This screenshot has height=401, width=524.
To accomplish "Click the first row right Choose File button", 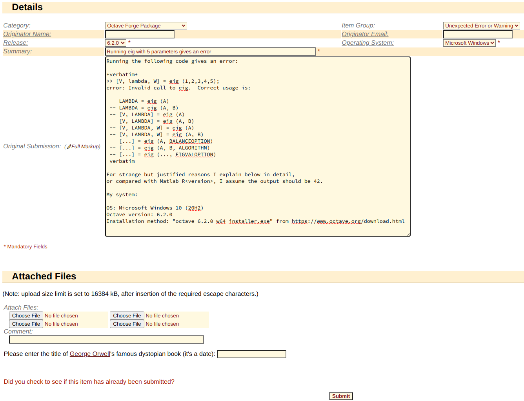I will (x=127, y=316).
